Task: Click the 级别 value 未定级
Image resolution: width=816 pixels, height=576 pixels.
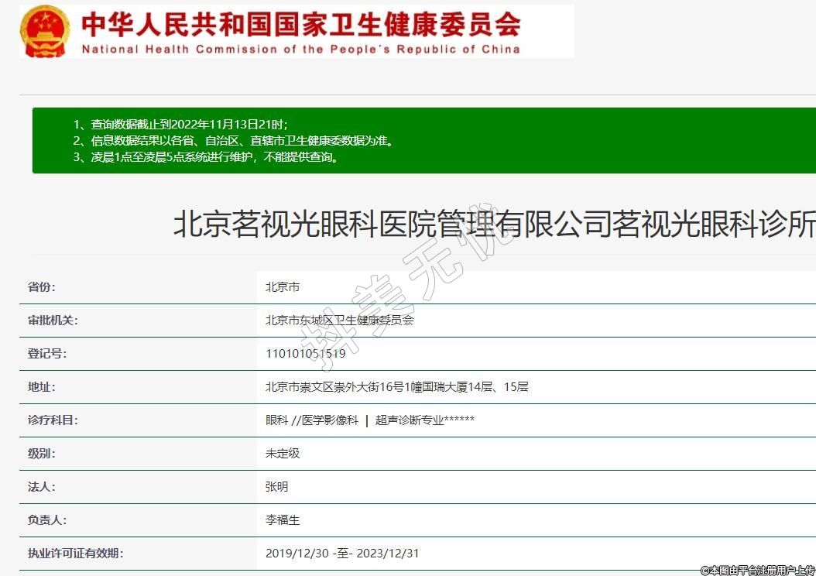Action: click(283, 454)
